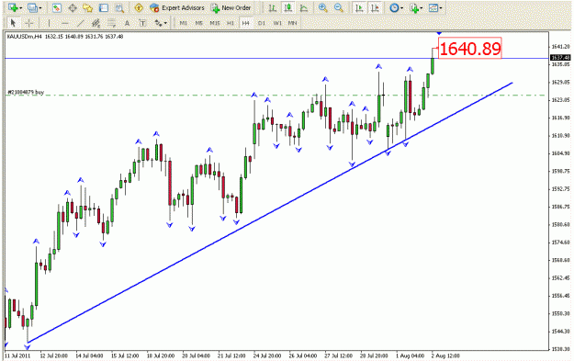Open the Arrows drawing tool icon
Screen dimensions: 574x361
(158, 23)
